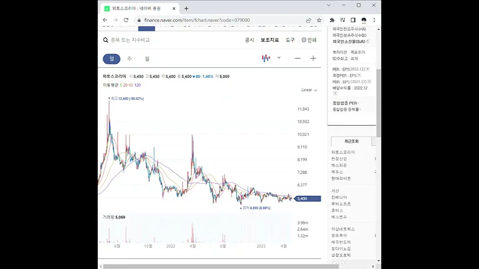
Task: Open 모두투어 in recent list
Action: [339, 236]
